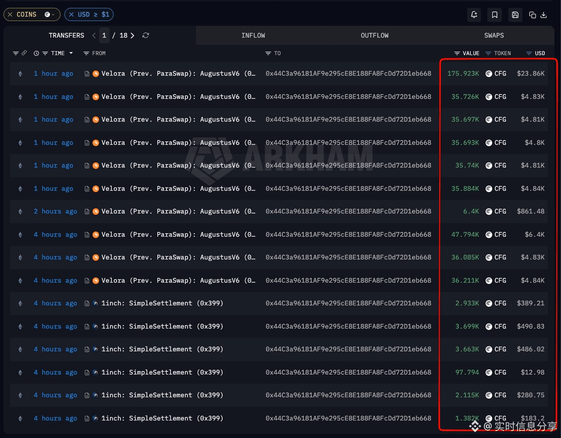Open the 1inch SimpleSettlement sender in the 3.663K row
Image resolution: width=561 pixels, height=438 pixels.
pos(162,349)
